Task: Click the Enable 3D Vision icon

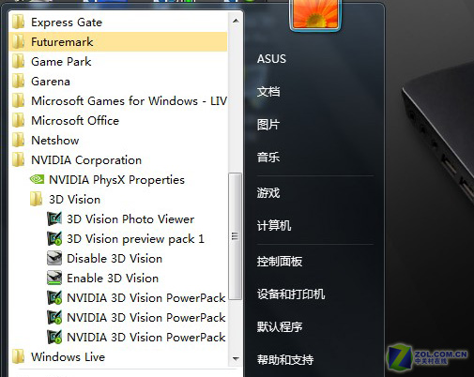Action: coord(54,279)
